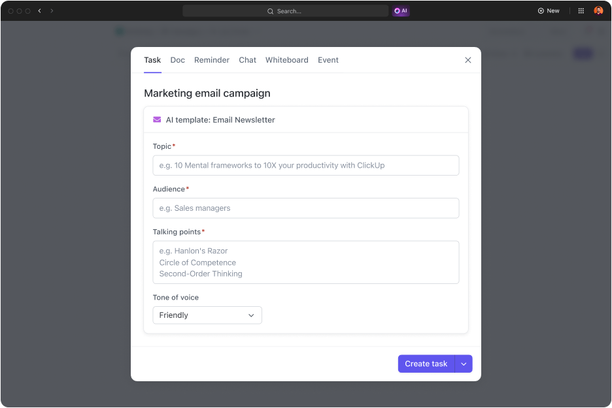Click the AI assistant button
Screen dimensions: 612x408
(401, 11)
